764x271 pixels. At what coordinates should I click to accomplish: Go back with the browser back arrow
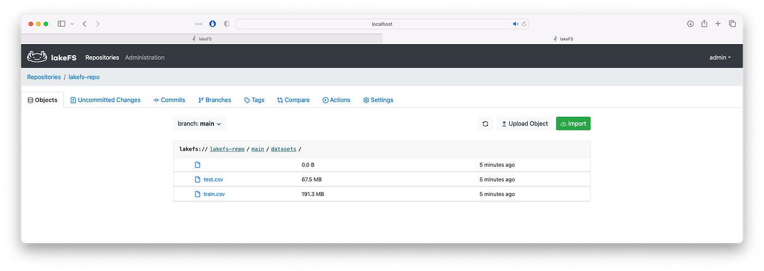85,24
